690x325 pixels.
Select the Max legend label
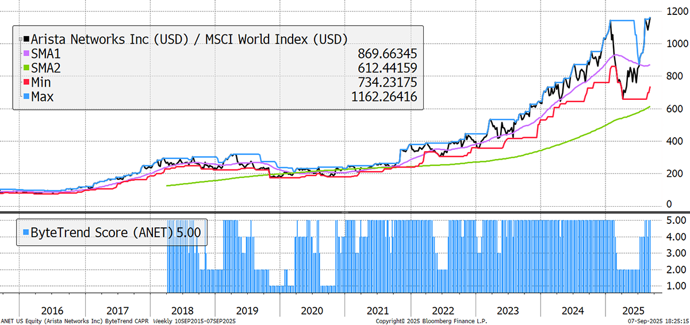[x=43, y=97]
